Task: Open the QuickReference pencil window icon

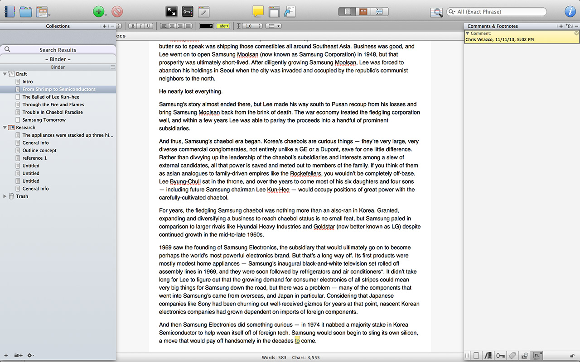Action: (x=204, y=12)
